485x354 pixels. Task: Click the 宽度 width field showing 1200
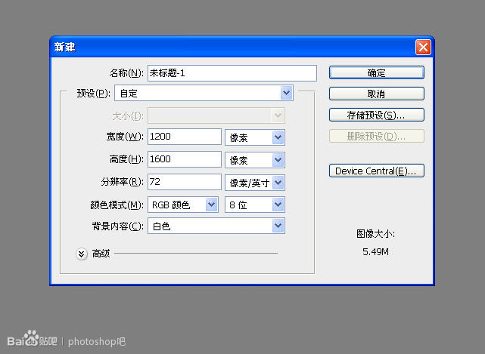[x=185, y=137]
